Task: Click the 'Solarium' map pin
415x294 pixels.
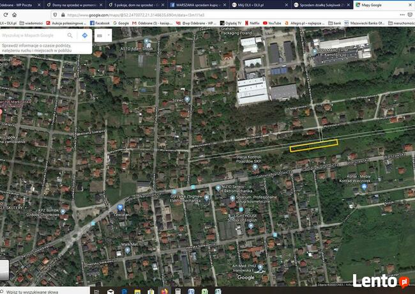Action: click(x=232, y=198)
